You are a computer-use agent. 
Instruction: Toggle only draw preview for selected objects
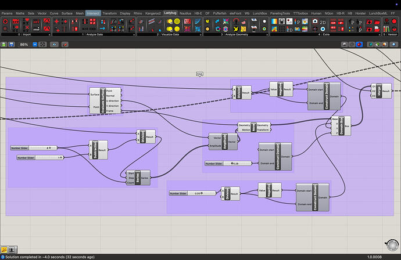tap(370, 45)
